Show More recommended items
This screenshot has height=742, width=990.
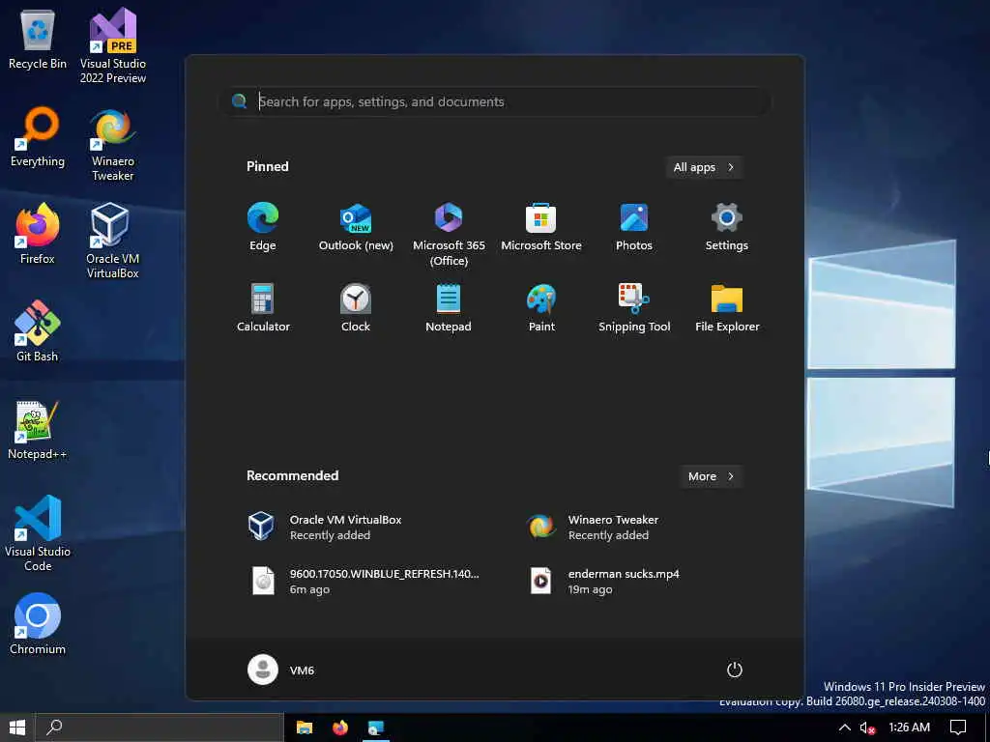coord(711,476)
